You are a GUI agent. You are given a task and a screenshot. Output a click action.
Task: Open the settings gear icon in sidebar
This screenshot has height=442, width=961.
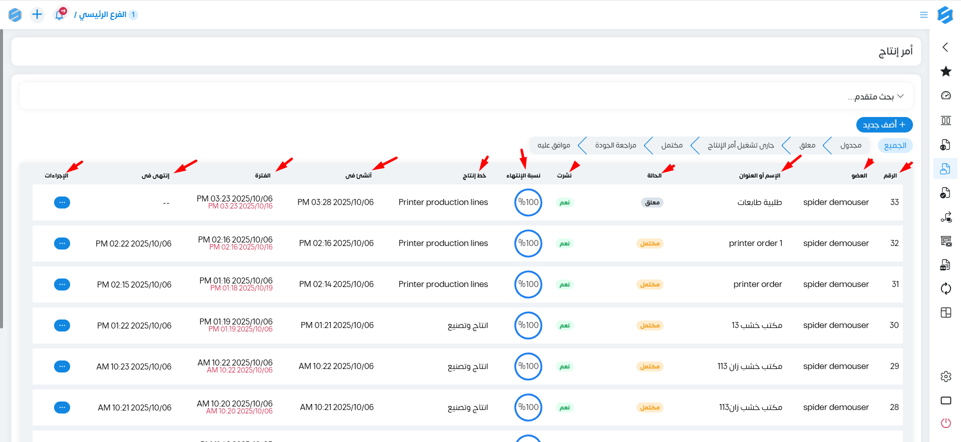pyautogui.click(x=945, y=376)
